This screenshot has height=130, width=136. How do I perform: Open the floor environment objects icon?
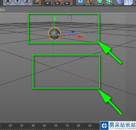pos(129,2)
